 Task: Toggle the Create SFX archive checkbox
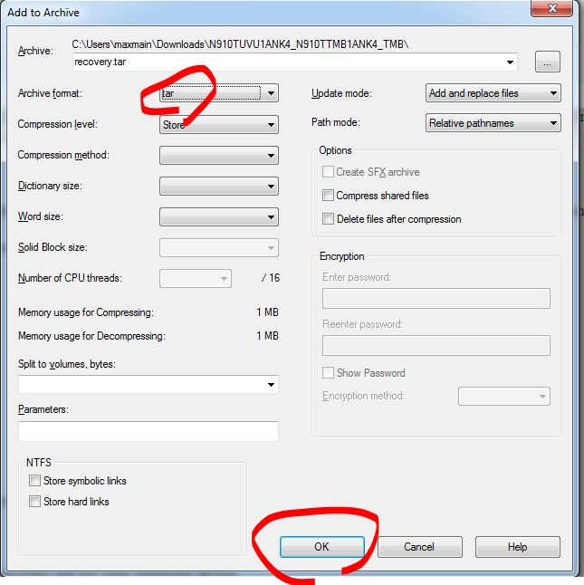(328, 172)
